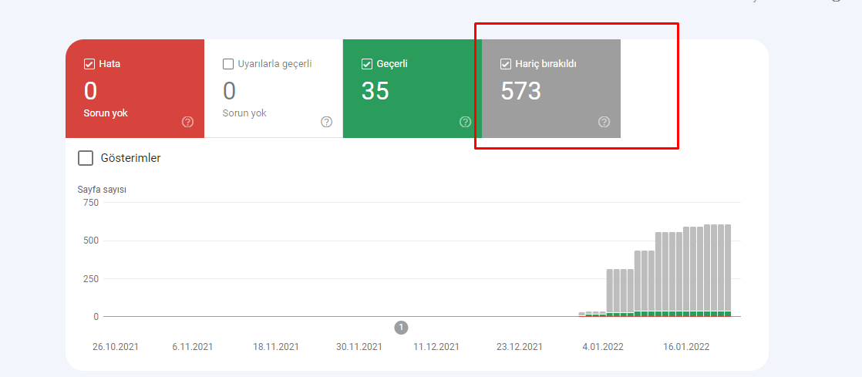Click the annotation marker 1 on timeline
The height and width of the screenshot is (377, 862).
point(401,328)
